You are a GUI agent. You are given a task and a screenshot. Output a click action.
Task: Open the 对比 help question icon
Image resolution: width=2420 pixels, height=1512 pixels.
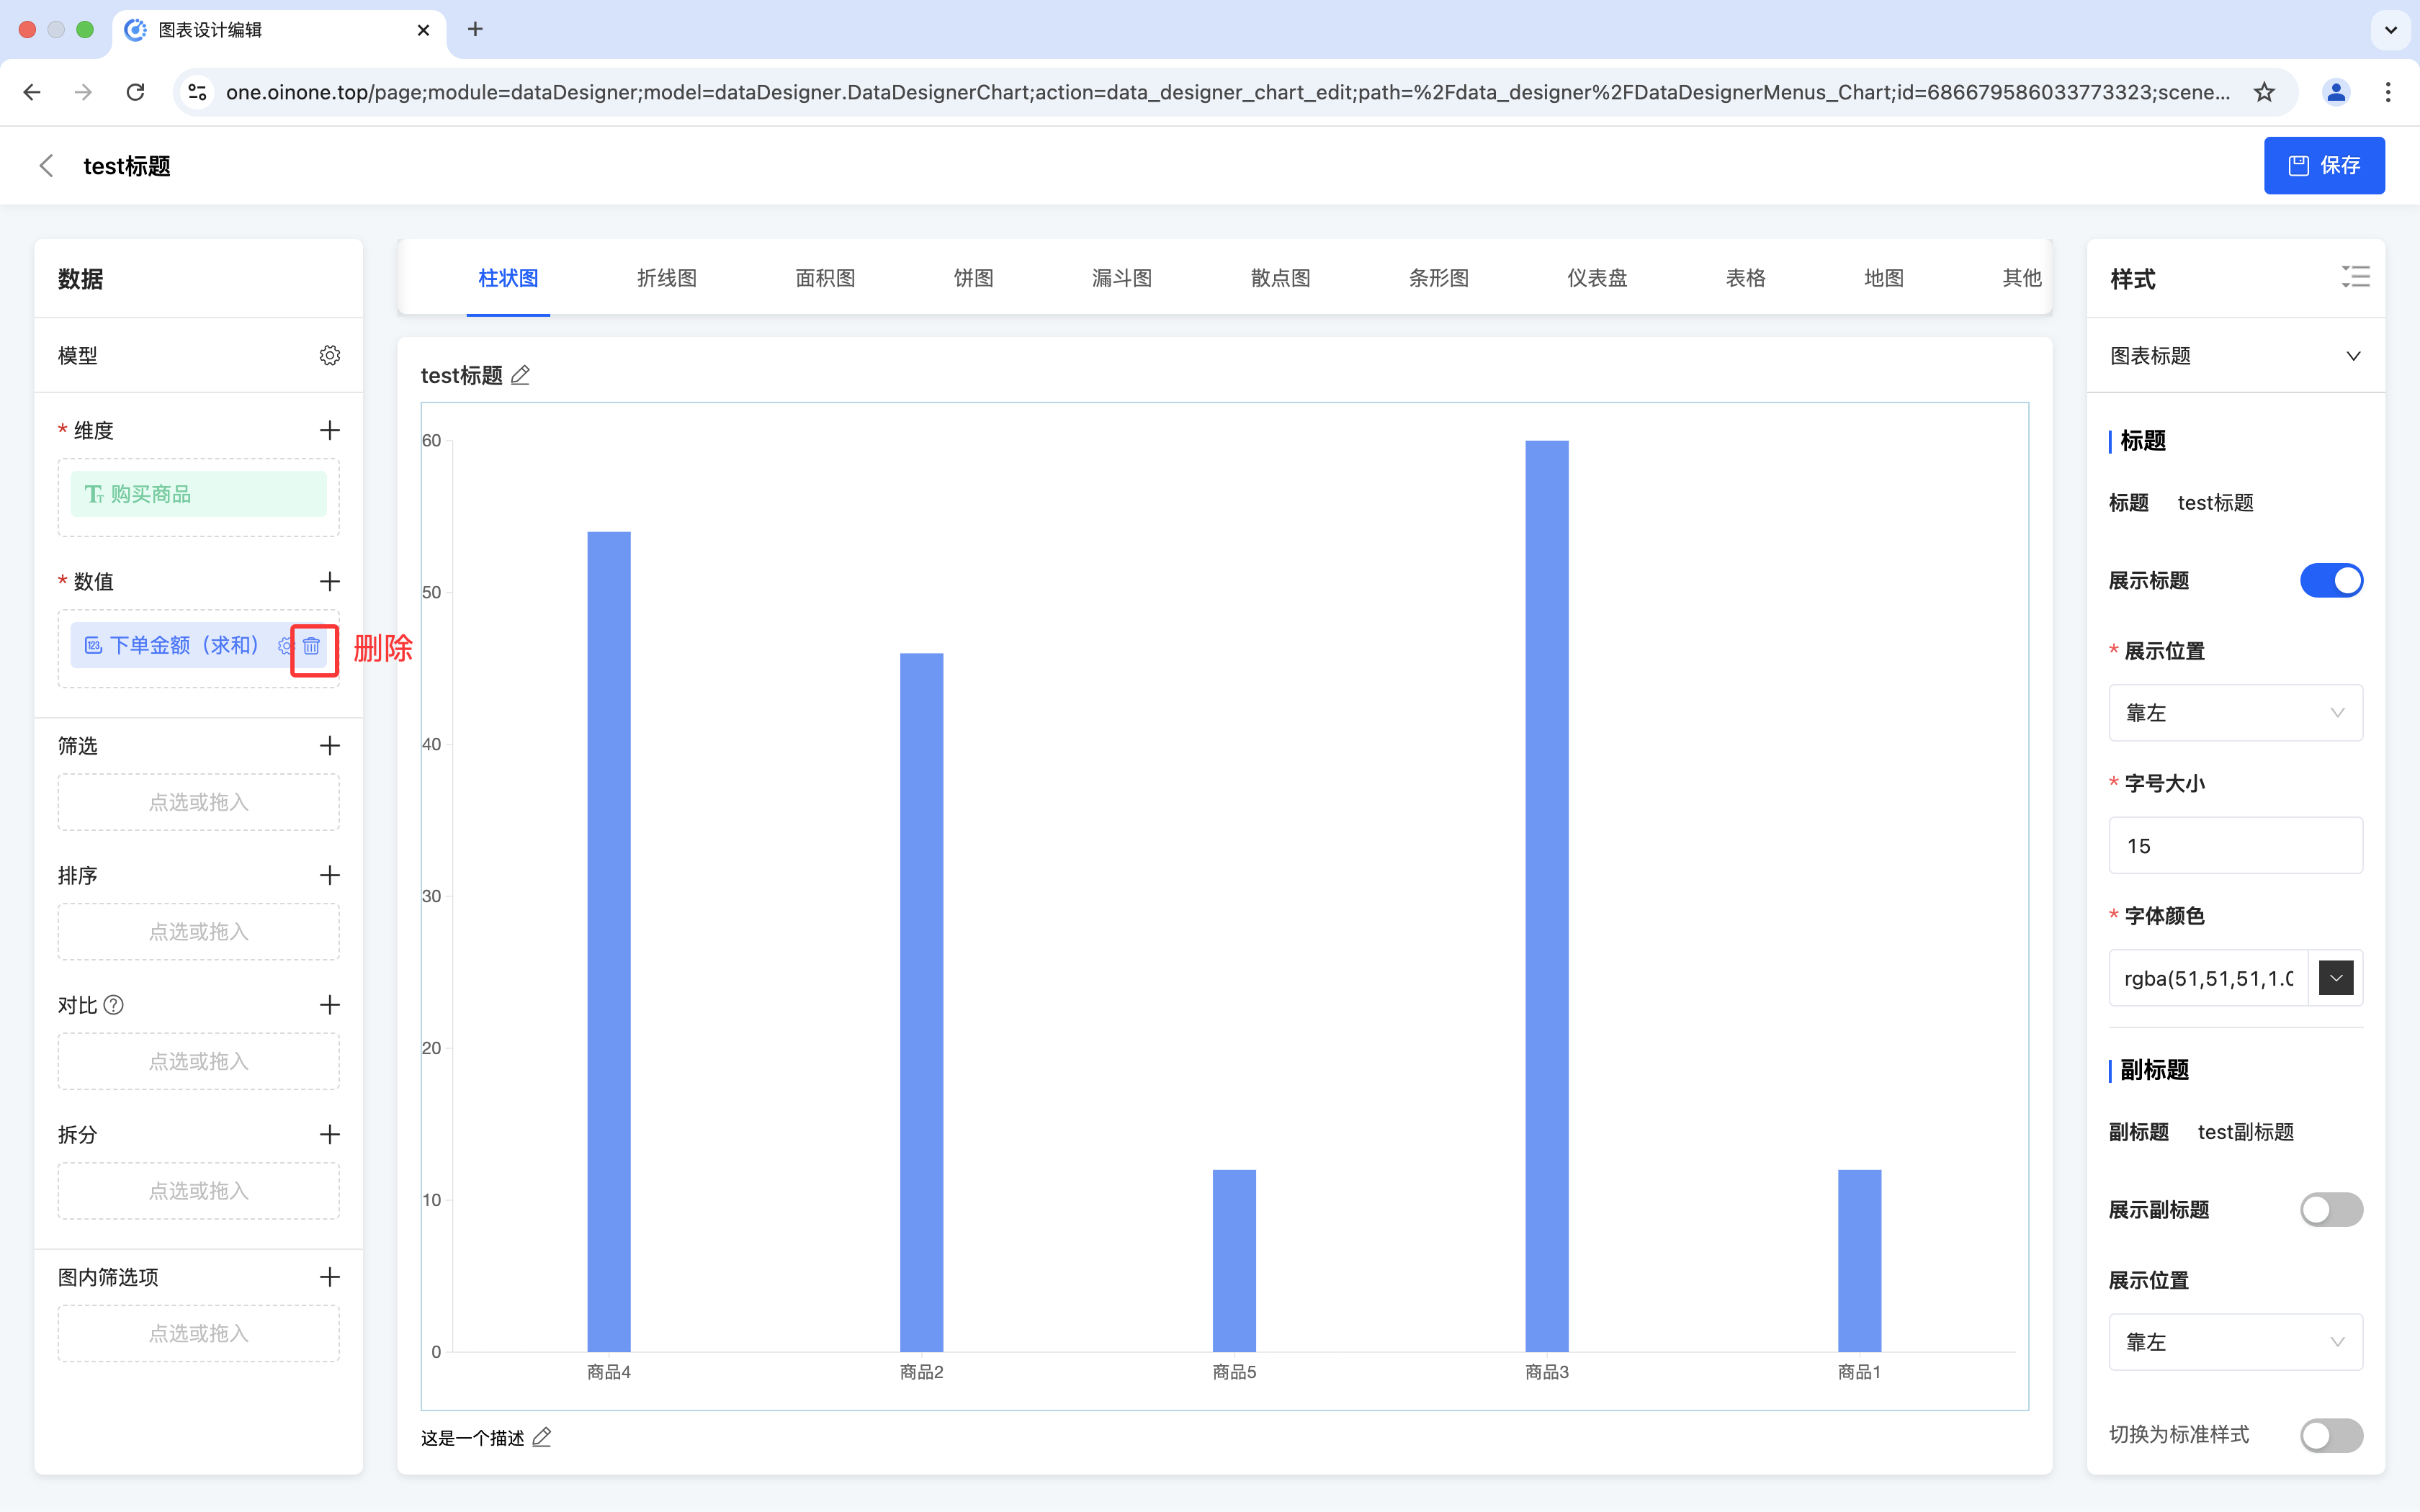click(114, 1005)
